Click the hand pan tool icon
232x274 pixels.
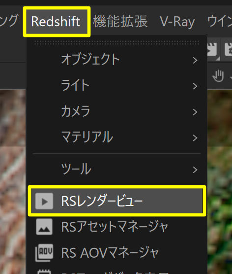point(218,76)
